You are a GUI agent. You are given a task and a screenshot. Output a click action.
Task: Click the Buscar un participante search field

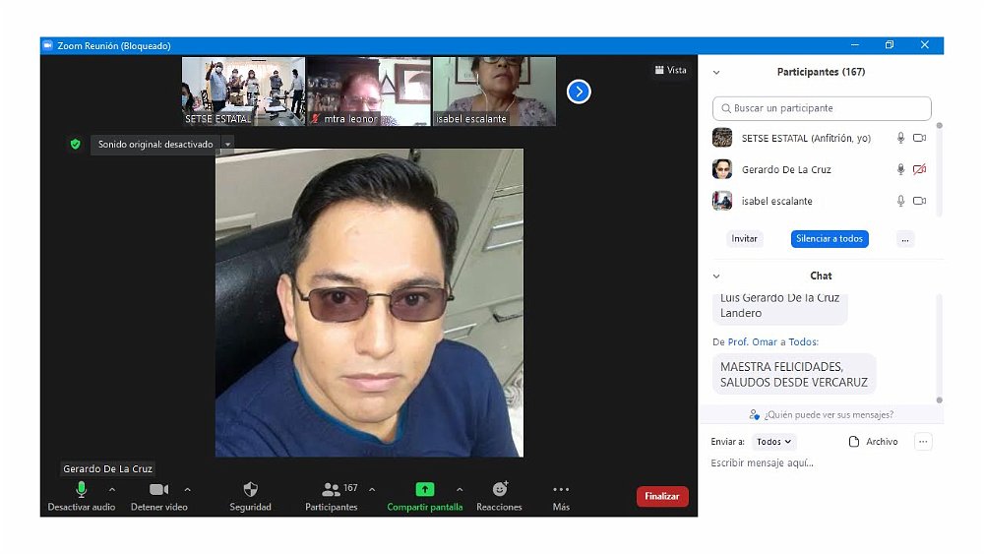click(822, 108)
